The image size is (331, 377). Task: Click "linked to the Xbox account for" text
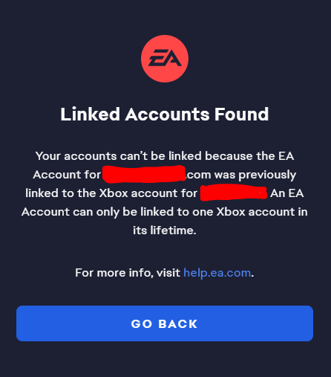(x=111, y=193)
